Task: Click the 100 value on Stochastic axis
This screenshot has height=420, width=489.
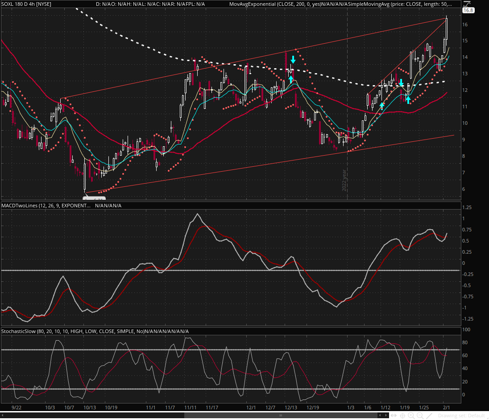Action: (466, 329)
